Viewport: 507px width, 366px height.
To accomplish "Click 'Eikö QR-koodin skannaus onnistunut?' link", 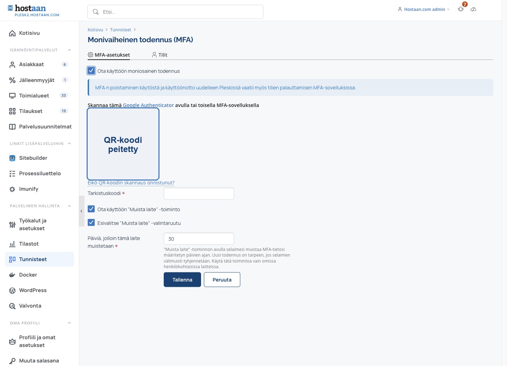I will click(x=131, y=183).
